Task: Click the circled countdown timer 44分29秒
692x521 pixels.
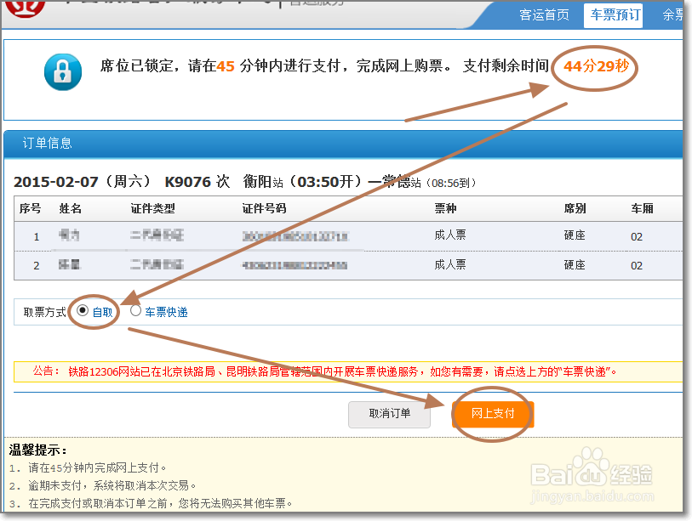Action: click(x=594, y=68)
